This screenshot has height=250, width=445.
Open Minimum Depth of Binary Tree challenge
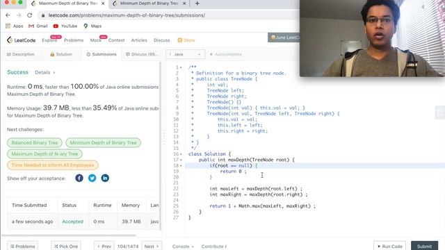click(x=104, y=142)
